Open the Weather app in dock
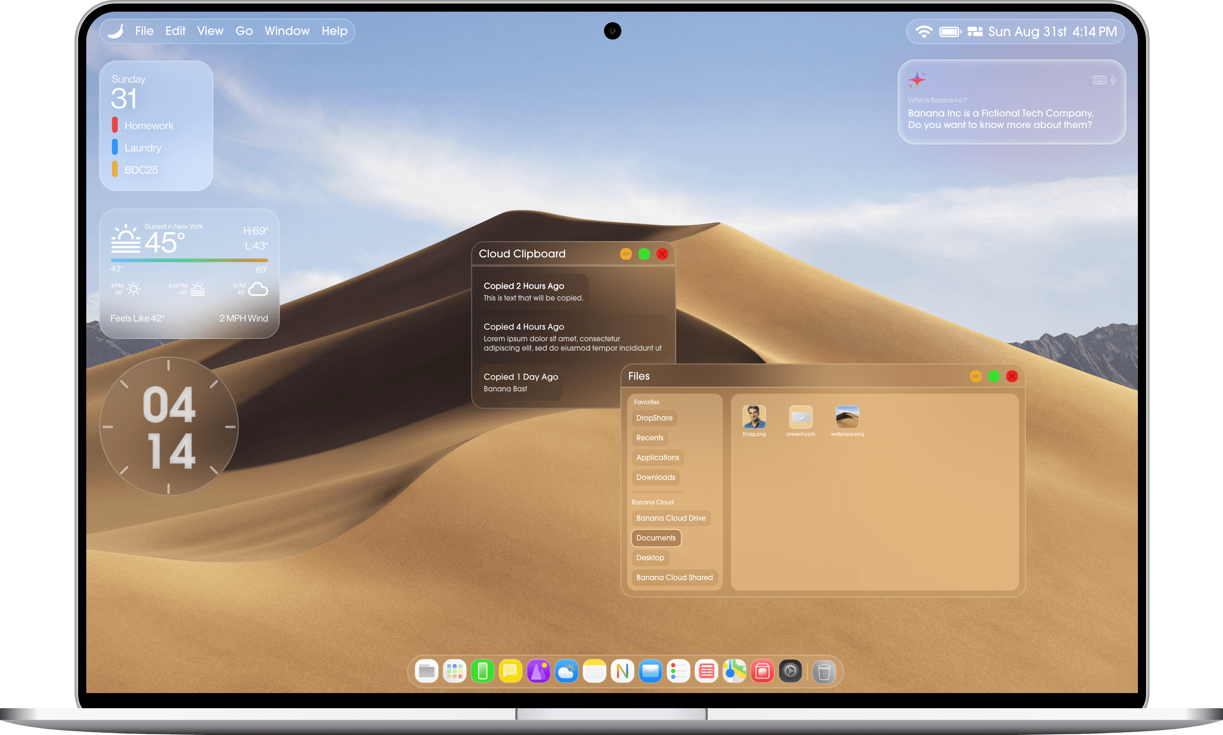 566,672
